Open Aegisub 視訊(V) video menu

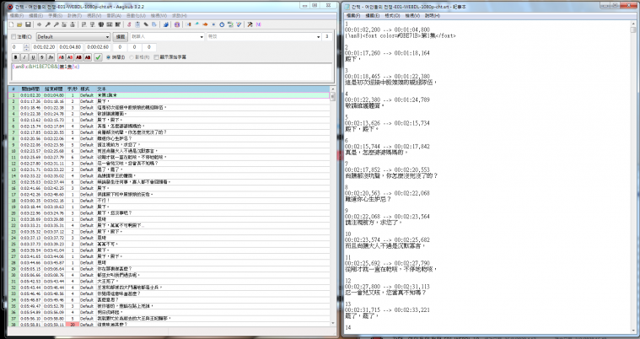(94, 15)
